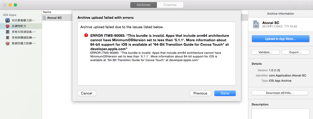Switch to the Crashes tab

(x=170, y=5)
